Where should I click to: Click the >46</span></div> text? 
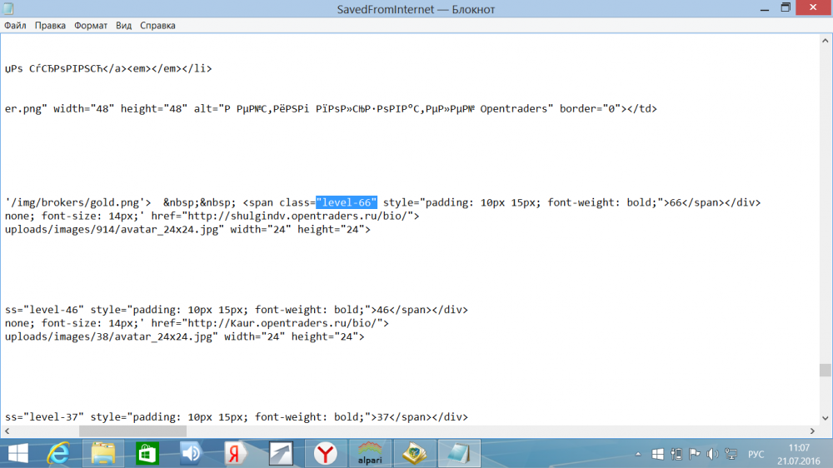[420, 310]
